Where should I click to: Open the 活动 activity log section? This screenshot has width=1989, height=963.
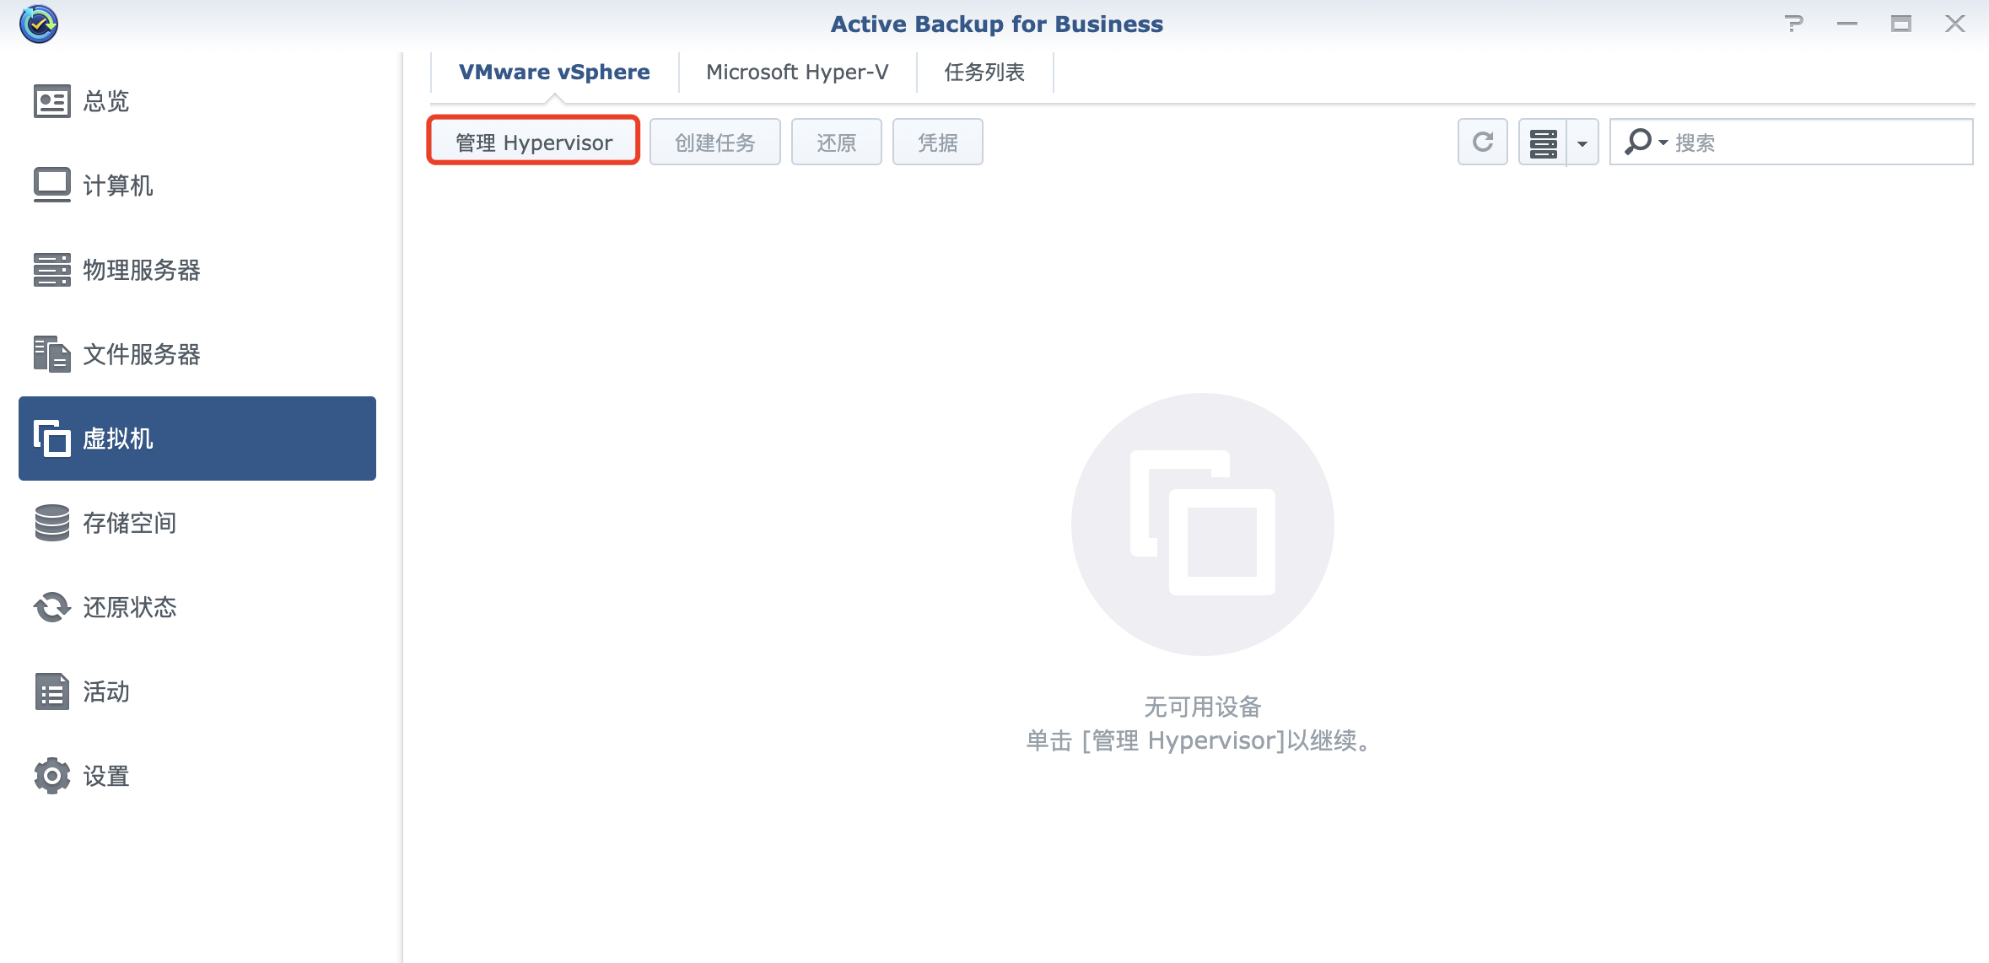tap(105, 691)
